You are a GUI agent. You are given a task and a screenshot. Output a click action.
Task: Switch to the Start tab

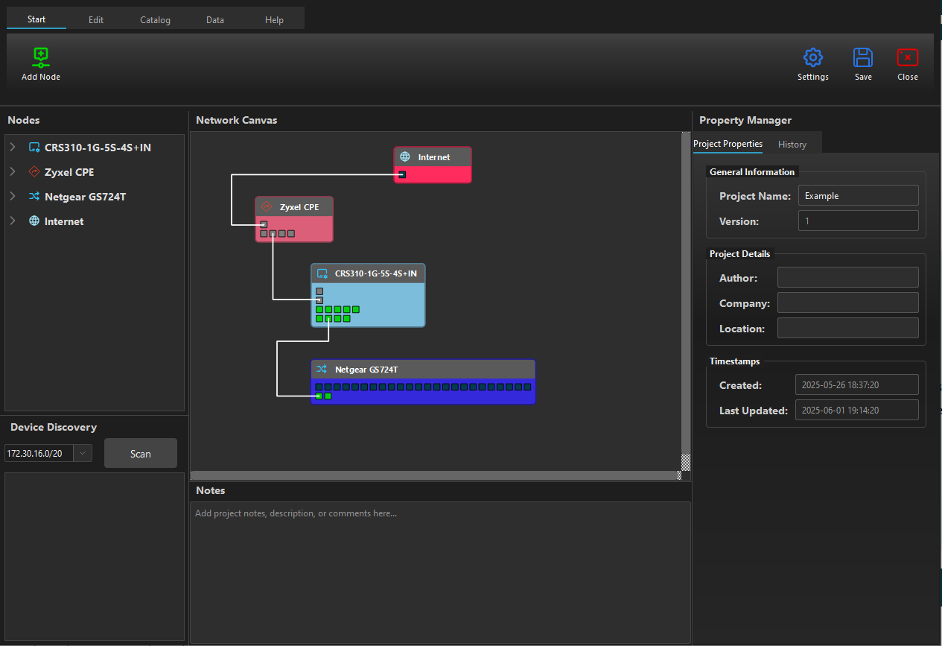tap(36, 19)
